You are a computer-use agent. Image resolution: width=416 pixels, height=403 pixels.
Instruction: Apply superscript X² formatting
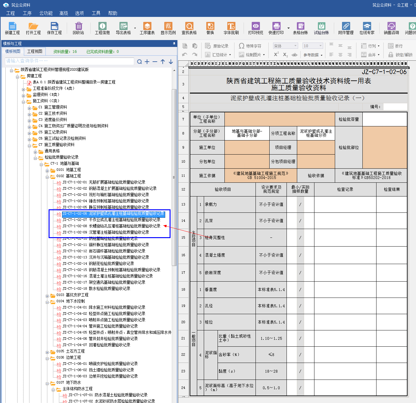(276, 54)
